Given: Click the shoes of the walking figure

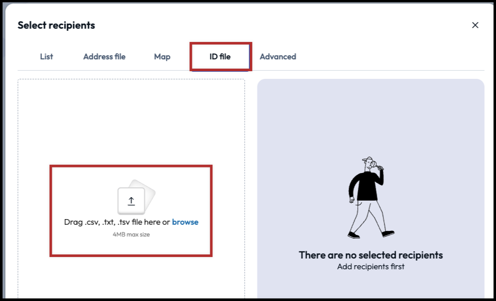Looking at the screenshot, I should click(354, 235).
